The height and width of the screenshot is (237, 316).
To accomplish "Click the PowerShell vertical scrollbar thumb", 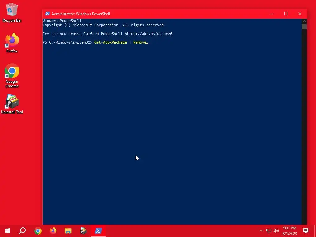I will [x=304, y=27].
